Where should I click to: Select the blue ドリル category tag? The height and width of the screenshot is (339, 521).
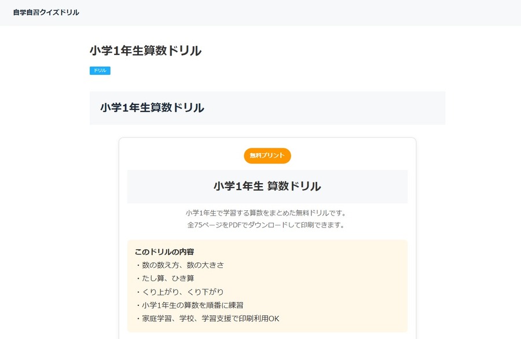[100, 71]
